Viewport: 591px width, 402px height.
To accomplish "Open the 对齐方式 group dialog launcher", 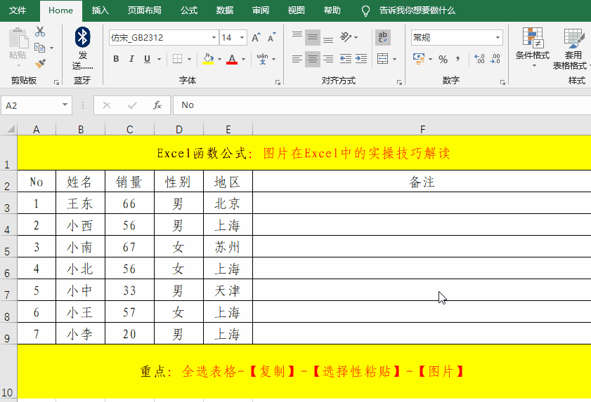I will [400, 82].
